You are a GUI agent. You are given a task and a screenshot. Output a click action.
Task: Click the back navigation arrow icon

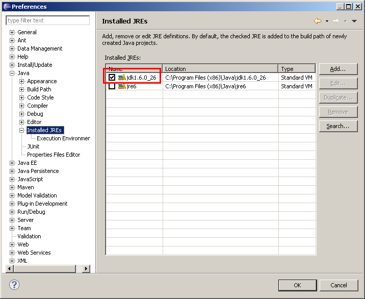click(318, 21)
